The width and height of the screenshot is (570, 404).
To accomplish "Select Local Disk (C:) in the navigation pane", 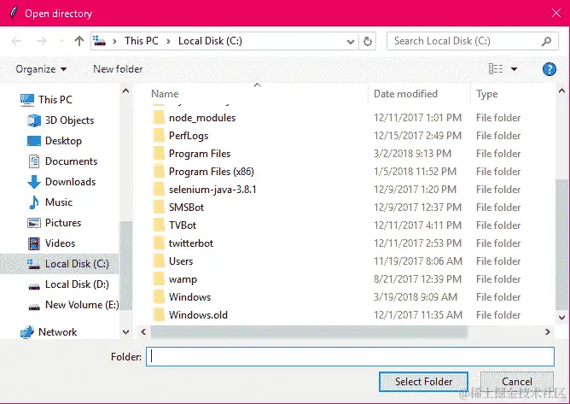I will tap(60, 264).
